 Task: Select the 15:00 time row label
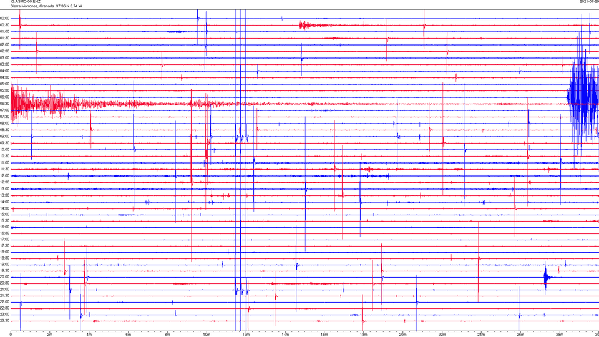click(x=4, y=214)
